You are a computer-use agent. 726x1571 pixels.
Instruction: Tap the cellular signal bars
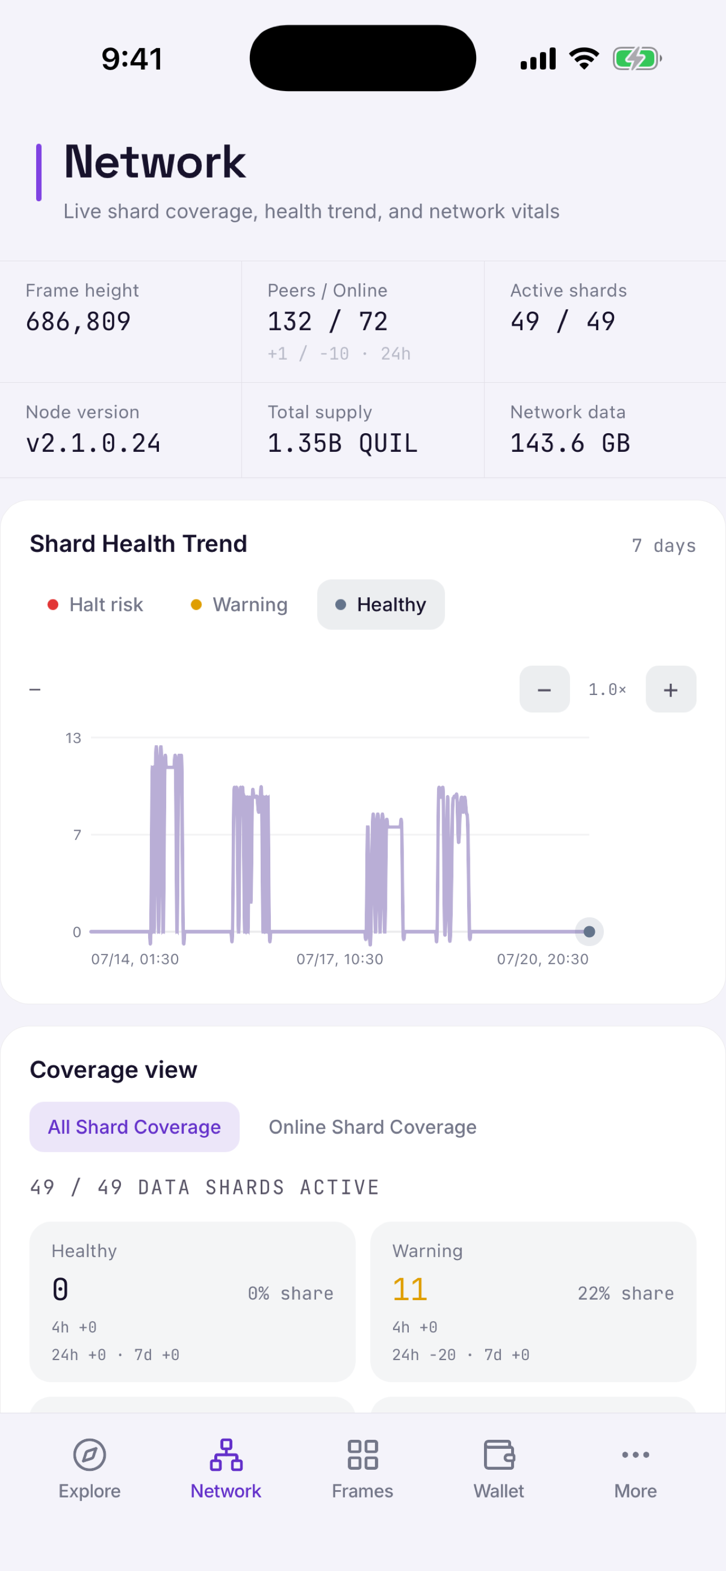538,59
